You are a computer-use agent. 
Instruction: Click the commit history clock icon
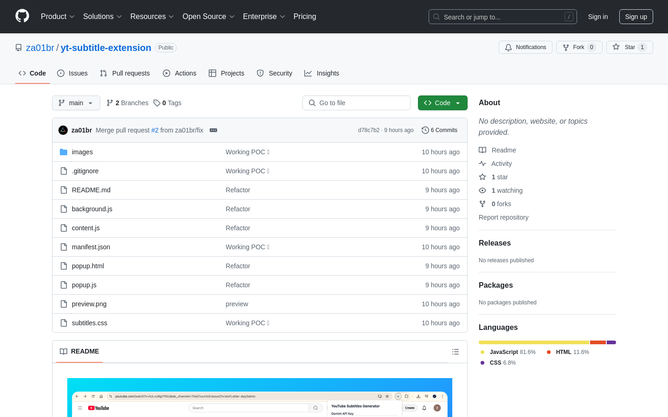point(425,130)
